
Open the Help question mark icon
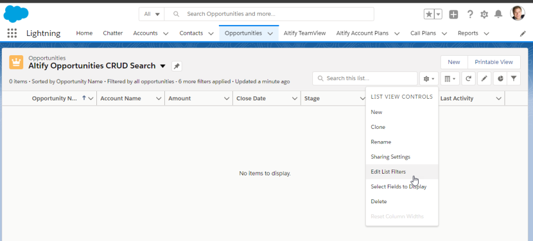pyautogui.click(x=470, y=14)
